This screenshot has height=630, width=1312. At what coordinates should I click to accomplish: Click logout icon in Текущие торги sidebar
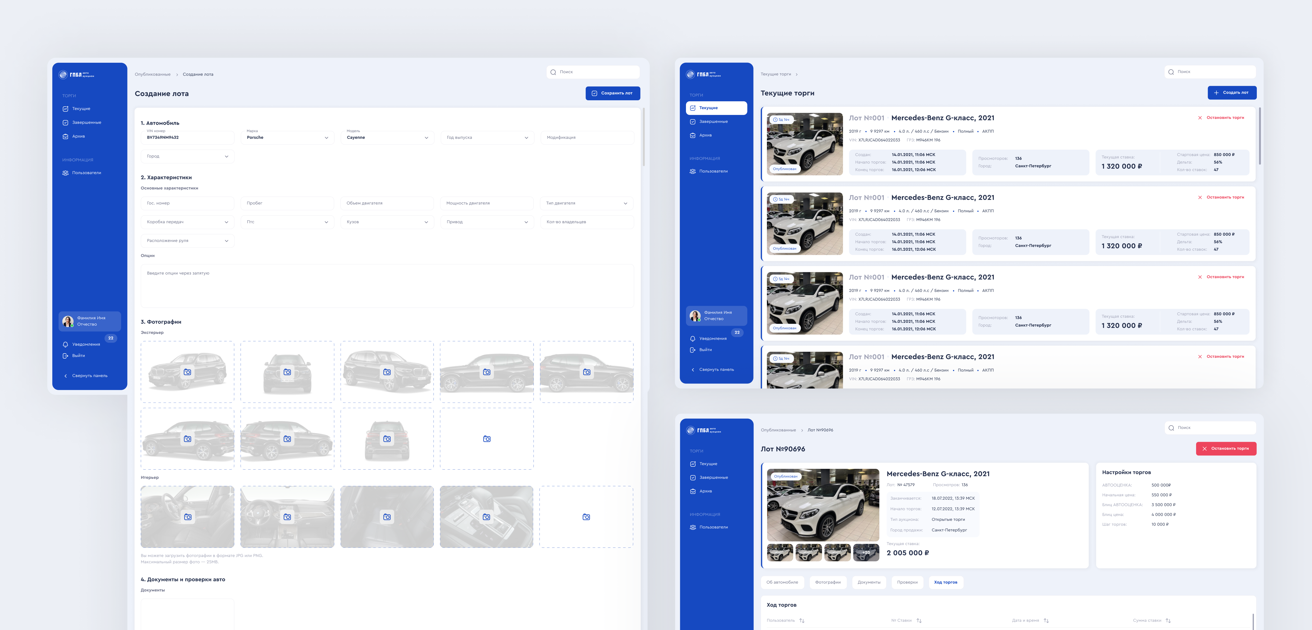693,350
